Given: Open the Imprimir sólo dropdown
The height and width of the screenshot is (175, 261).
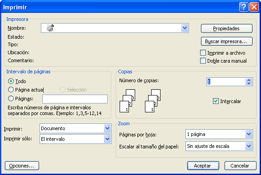Looking at the screenshot, I should (107, 139).
